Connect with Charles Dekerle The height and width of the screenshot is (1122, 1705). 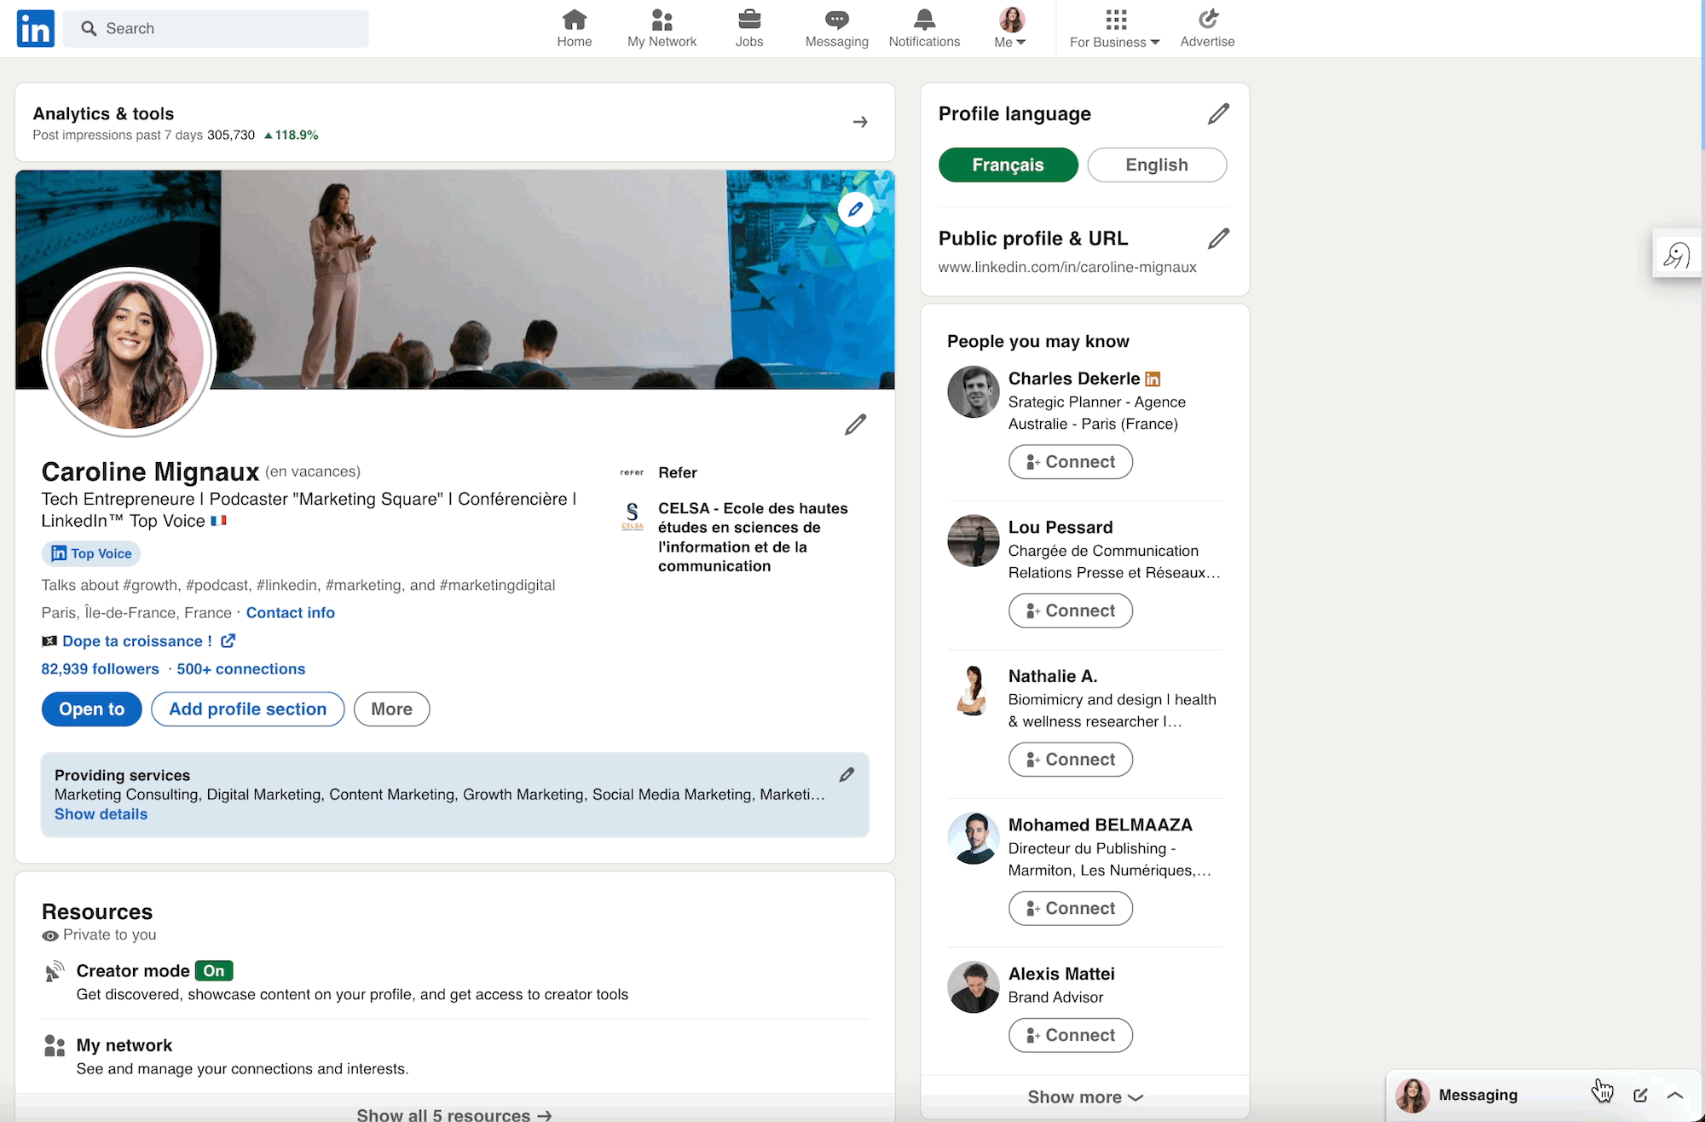[1071, 462]
